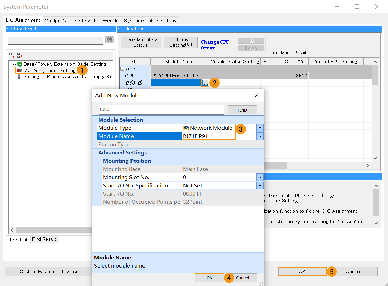Collapse the Main row in slot table
This screenshot has height=286, width=388.
(122, 69)
